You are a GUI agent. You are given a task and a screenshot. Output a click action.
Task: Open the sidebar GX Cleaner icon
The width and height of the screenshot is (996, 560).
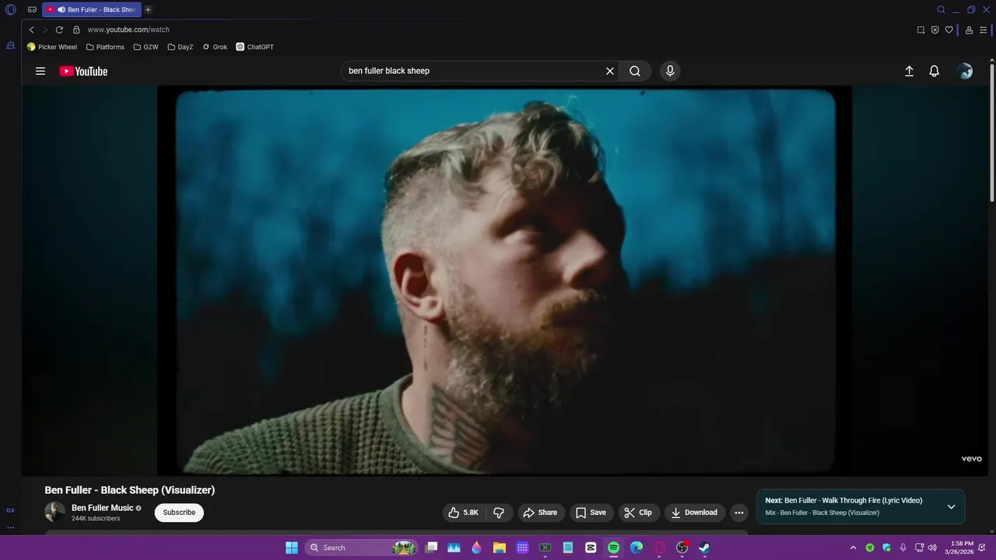pos(10,46)
